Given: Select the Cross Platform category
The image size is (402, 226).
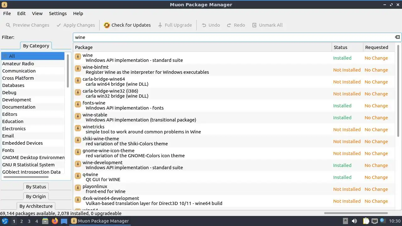Looking at the screenshot, I should pos(33,78).
